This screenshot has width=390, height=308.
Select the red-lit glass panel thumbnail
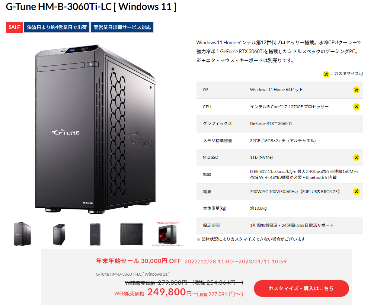(167, 234)
